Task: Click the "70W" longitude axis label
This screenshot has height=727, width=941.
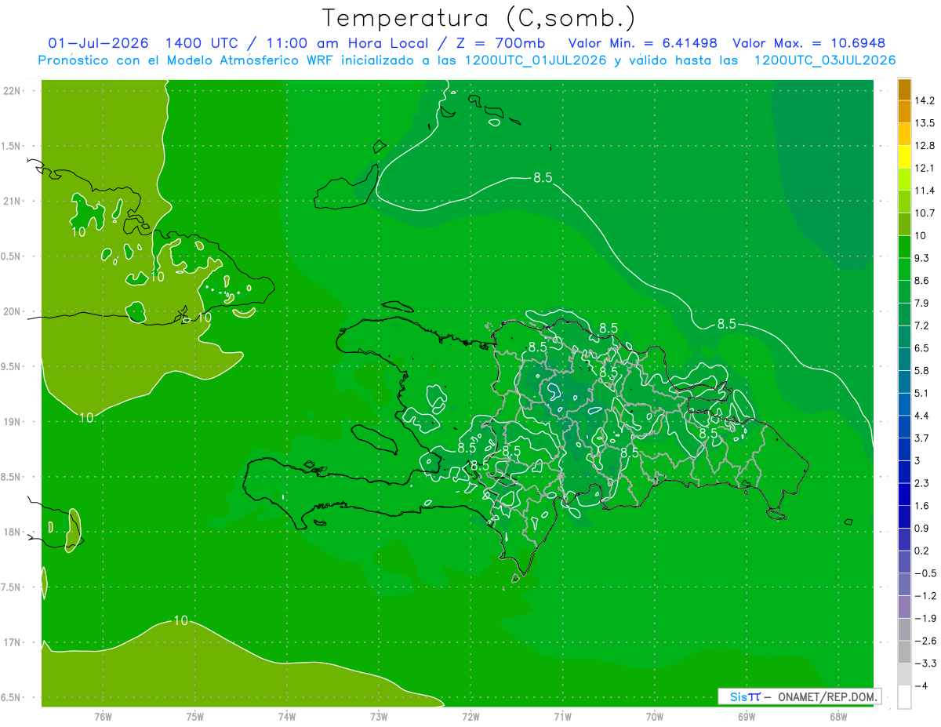Action: 655,716
